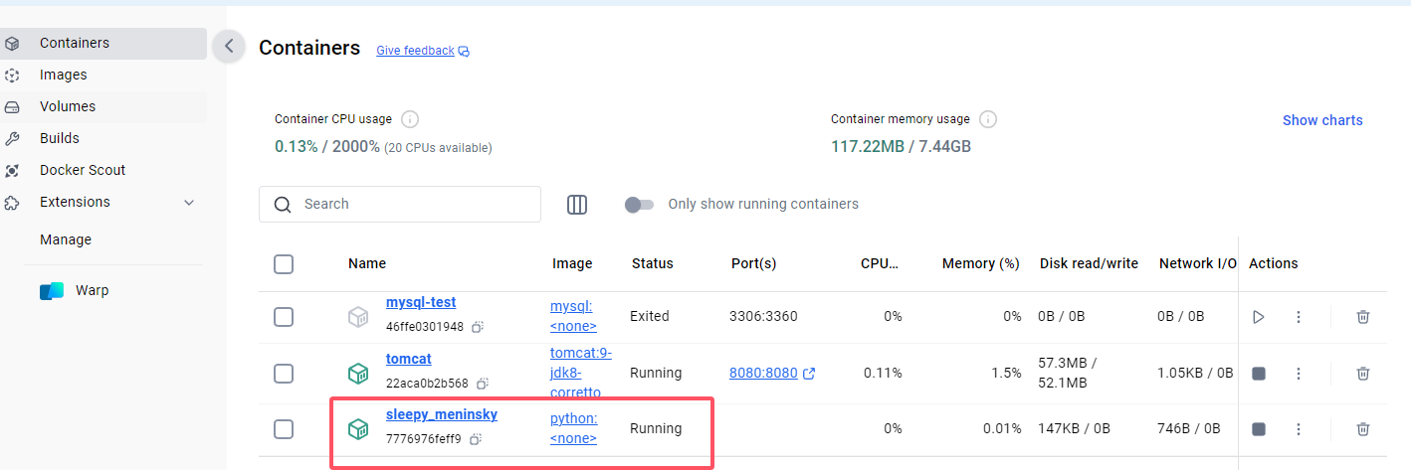
Task: Open the Images sidebar section
Action: (103, 75)
